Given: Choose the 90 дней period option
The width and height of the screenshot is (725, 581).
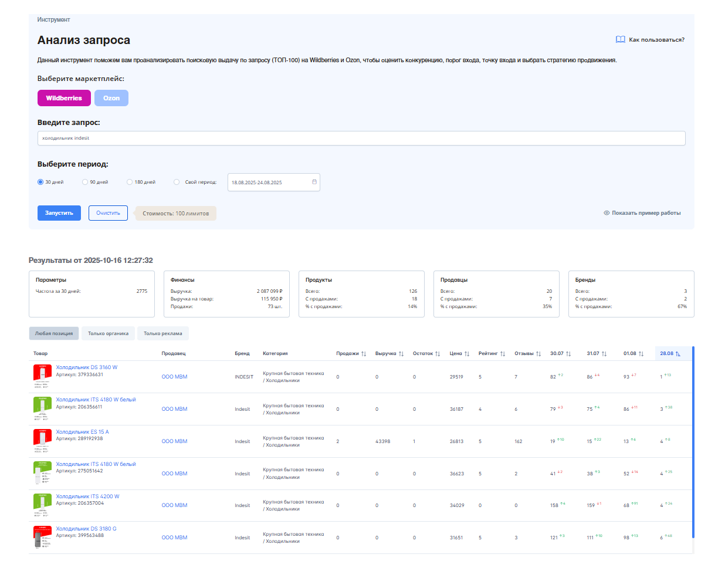Looking at the screenshot, I should tap(85, 182).
